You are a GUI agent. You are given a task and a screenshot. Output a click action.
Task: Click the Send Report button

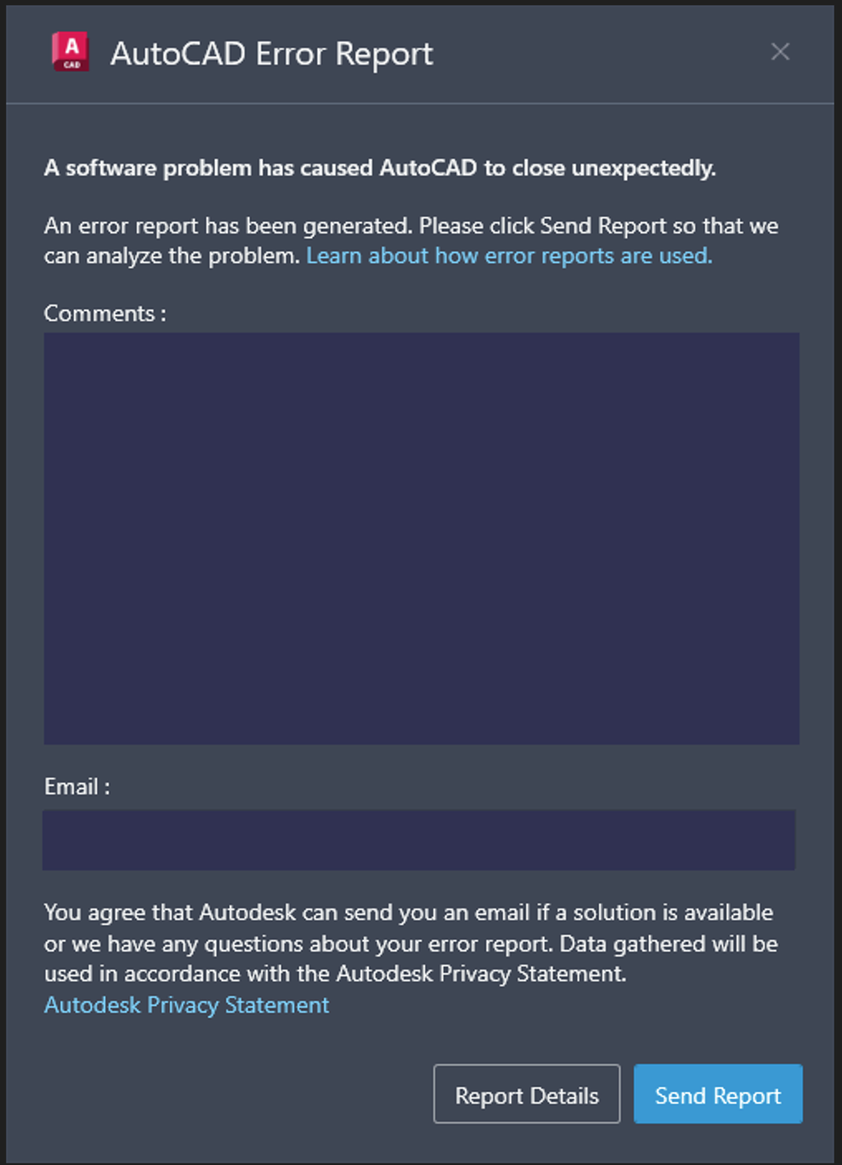717,1095
